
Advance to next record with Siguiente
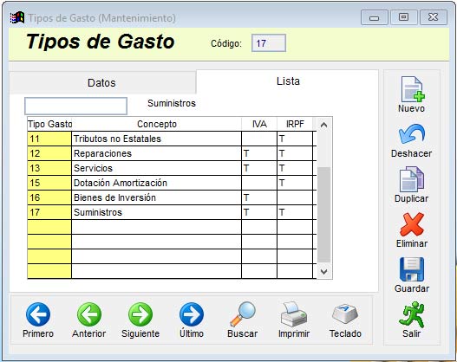click(140, 314)
